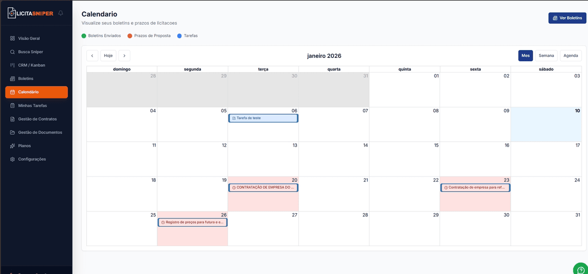Image resolution: width=588 pixels, height=274 pixels.
Task: Open the Tarefa de teste event
Action: (263, 118)
